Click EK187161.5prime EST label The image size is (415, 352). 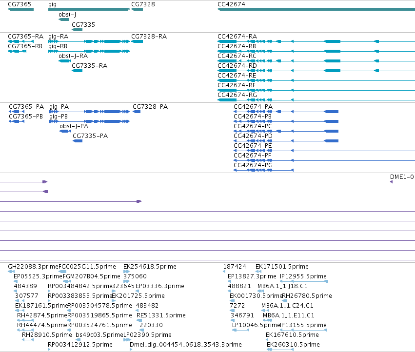click(x=41, y=306)
